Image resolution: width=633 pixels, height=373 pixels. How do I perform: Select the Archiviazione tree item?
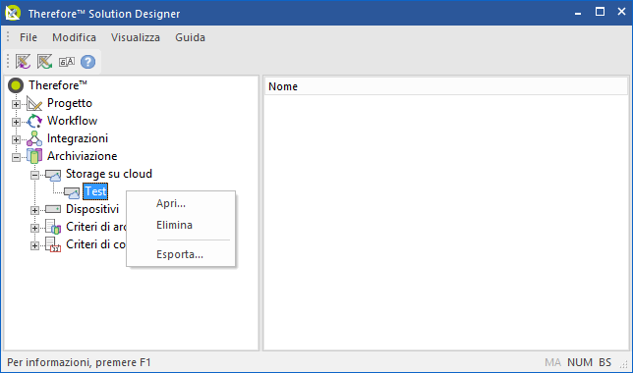[82, 156]
